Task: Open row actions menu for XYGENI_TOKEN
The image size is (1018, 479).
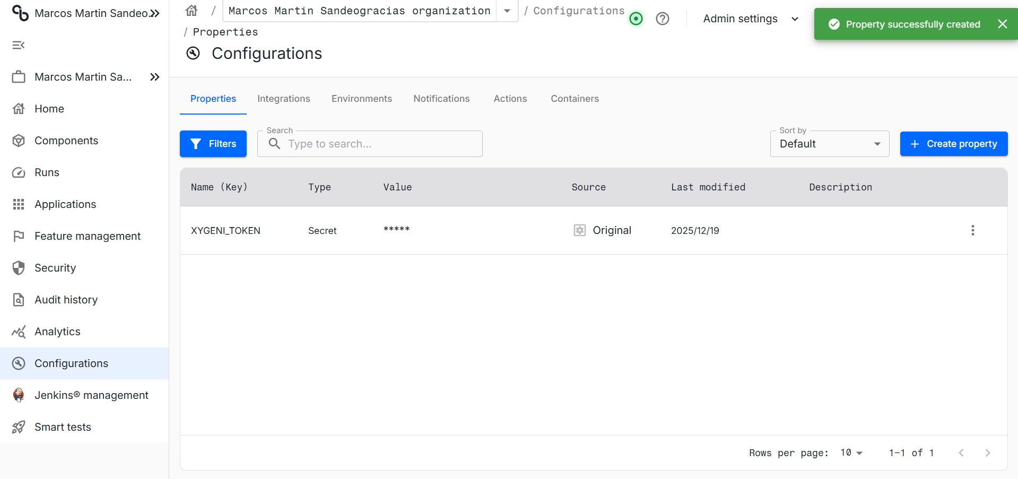Action: pos(972,230)
